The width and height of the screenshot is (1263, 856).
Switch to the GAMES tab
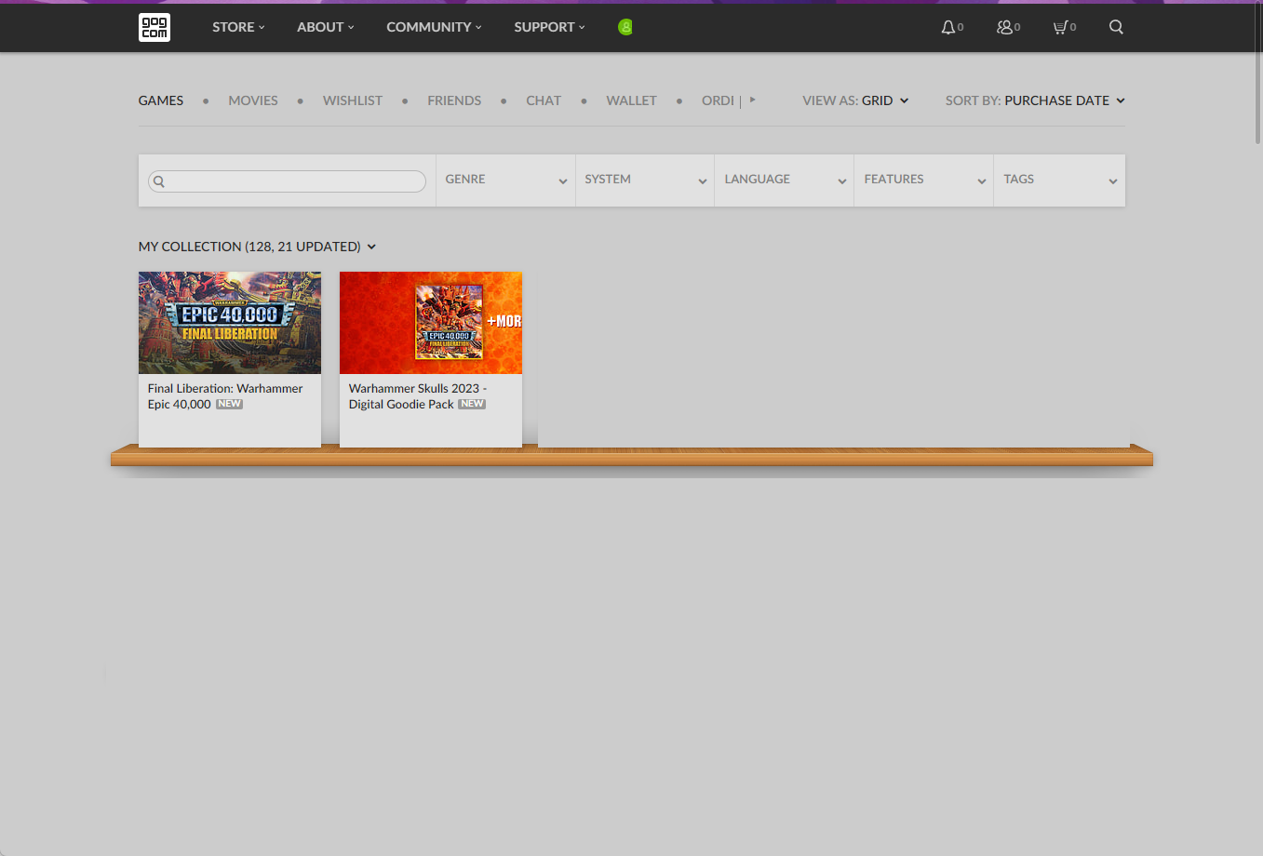(161, 100)
